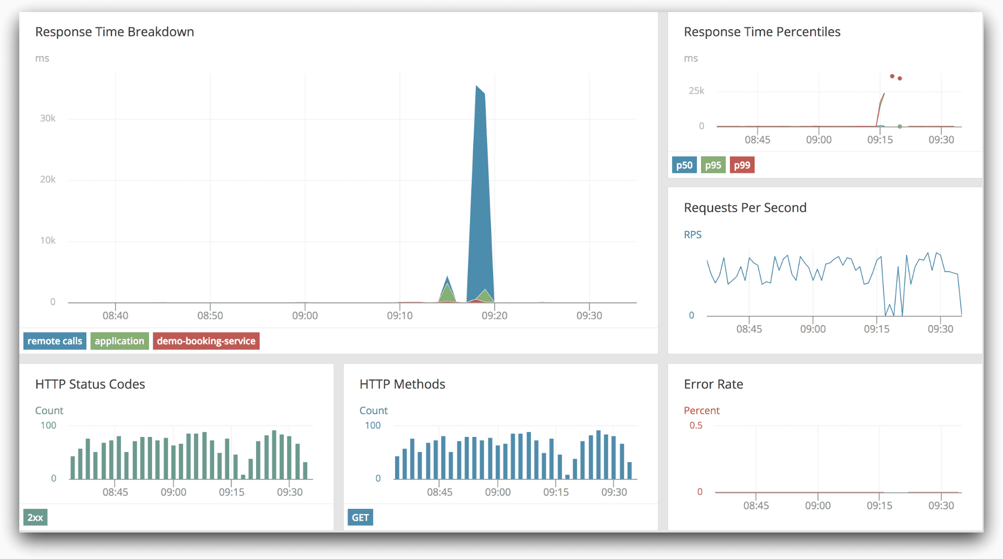Toggle the demo-booking-service legend series
The image size is (1003, 559).
click(x=206, y=341)
